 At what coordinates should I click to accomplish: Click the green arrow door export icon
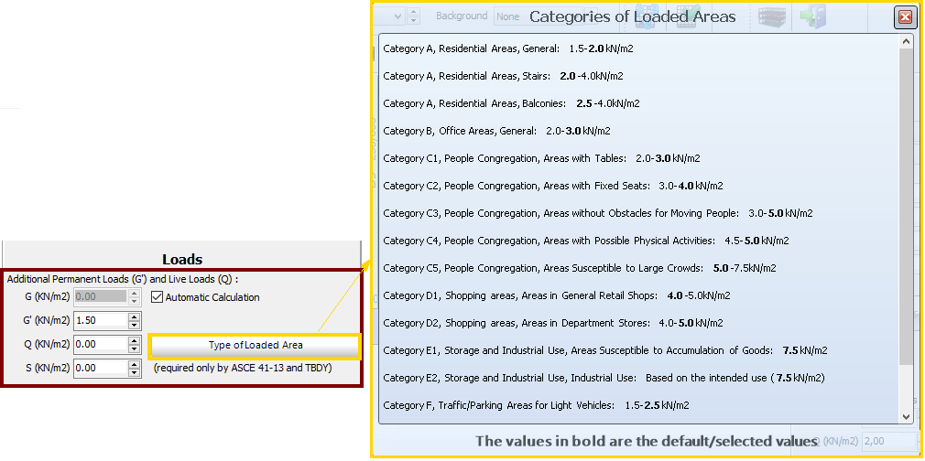813,16
